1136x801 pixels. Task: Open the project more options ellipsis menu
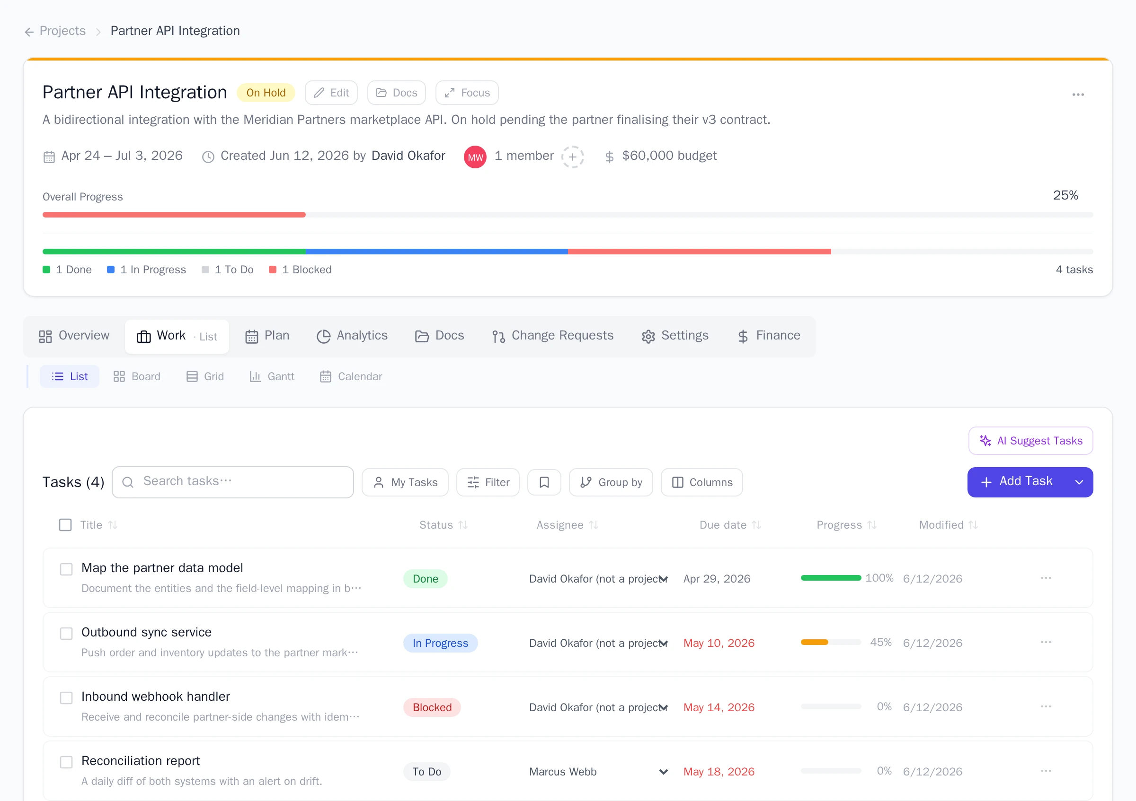pos(1078,95)
